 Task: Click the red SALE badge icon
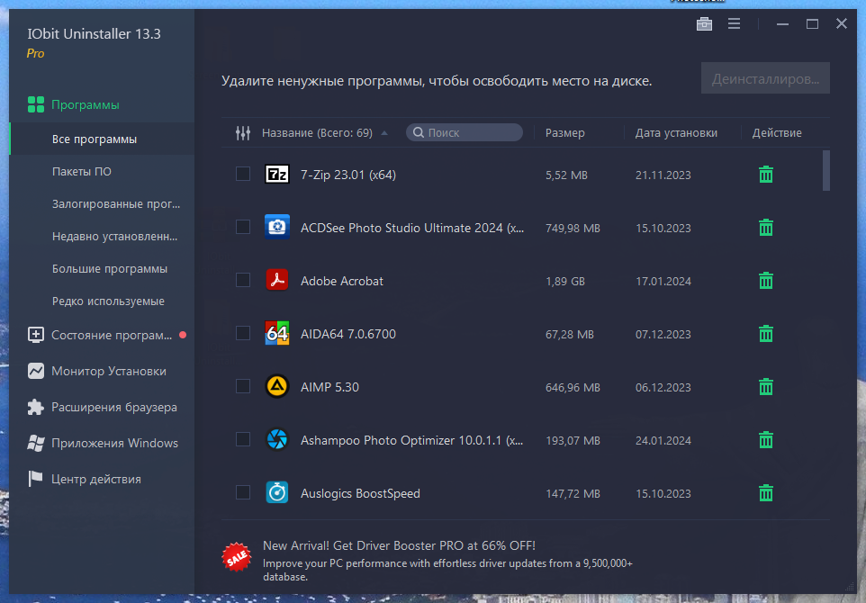(237, 556)
